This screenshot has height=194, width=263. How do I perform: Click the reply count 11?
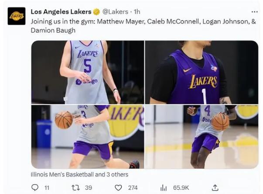pos(47,187)
